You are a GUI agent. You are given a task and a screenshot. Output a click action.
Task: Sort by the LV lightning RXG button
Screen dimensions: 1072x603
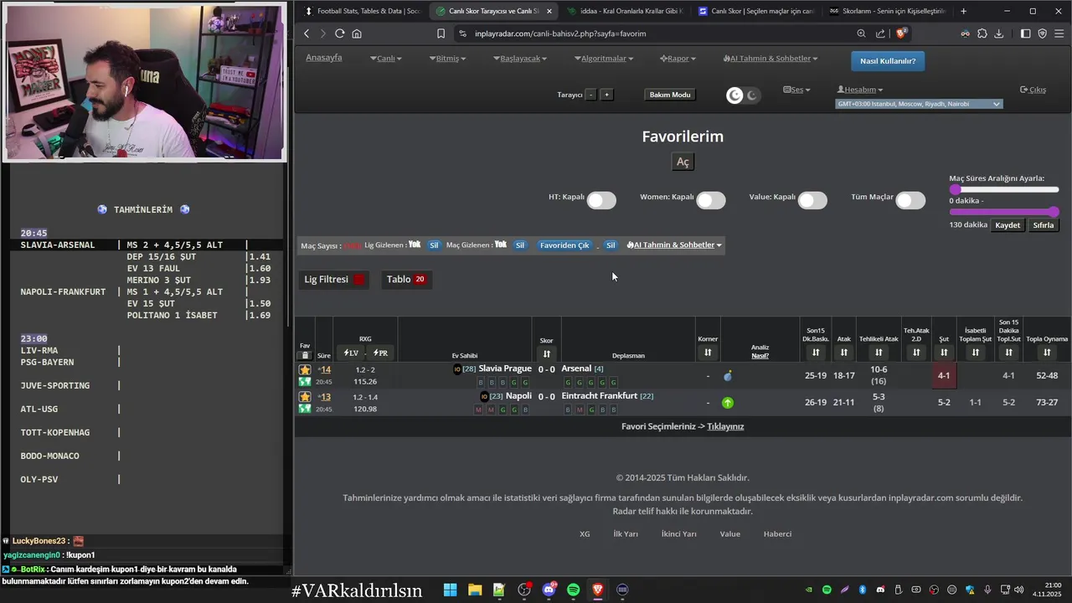click(x=350, y=353)
